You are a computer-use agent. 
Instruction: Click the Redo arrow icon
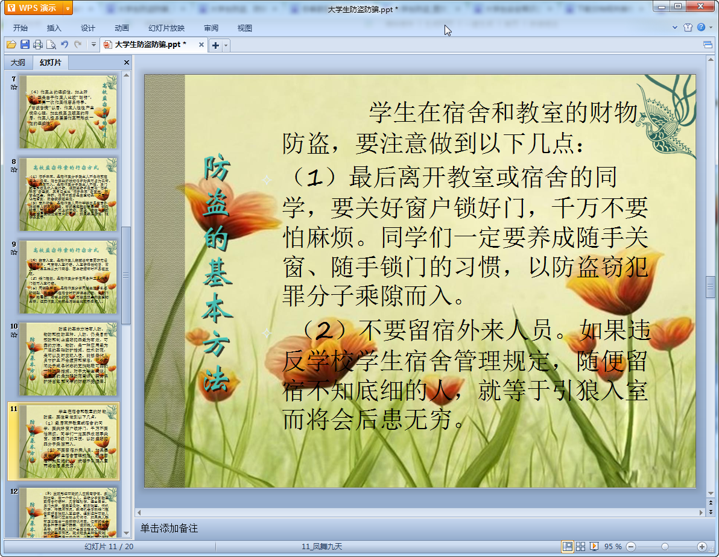[78, 45]
